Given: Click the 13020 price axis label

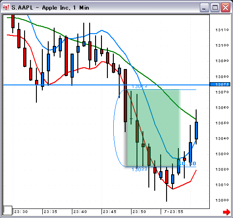Looking at the screenshot, I should click(x=222, y=169).
